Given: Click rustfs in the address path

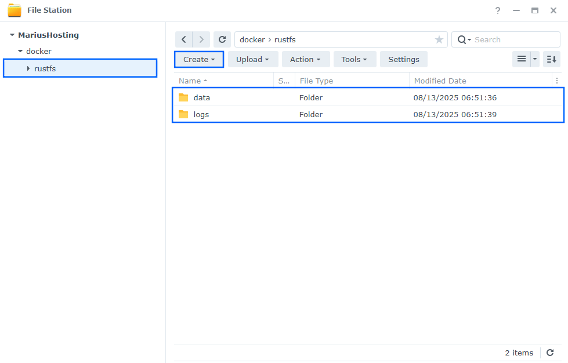Looking at the screenshot, I should [285, 39].
